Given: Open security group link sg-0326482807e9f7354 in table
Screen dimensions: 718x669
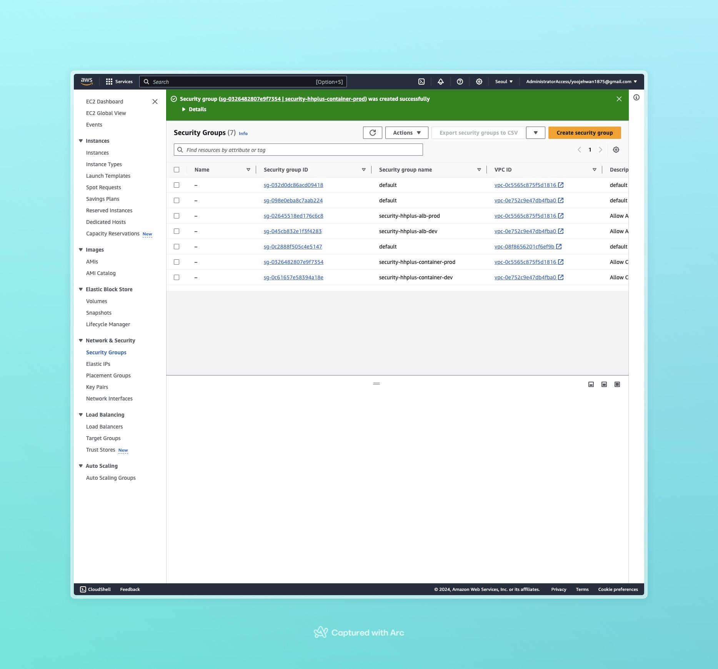Looking at the screenshot, I should 293,262.
